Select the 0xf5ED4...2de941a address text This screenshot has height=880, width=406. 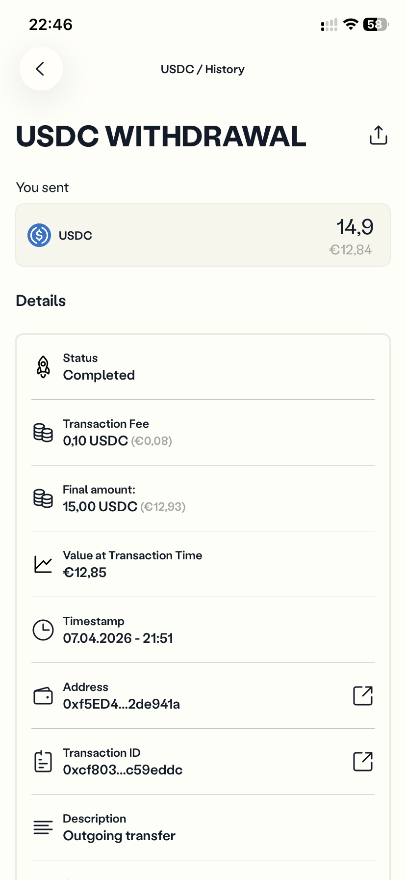pos(121,704)
